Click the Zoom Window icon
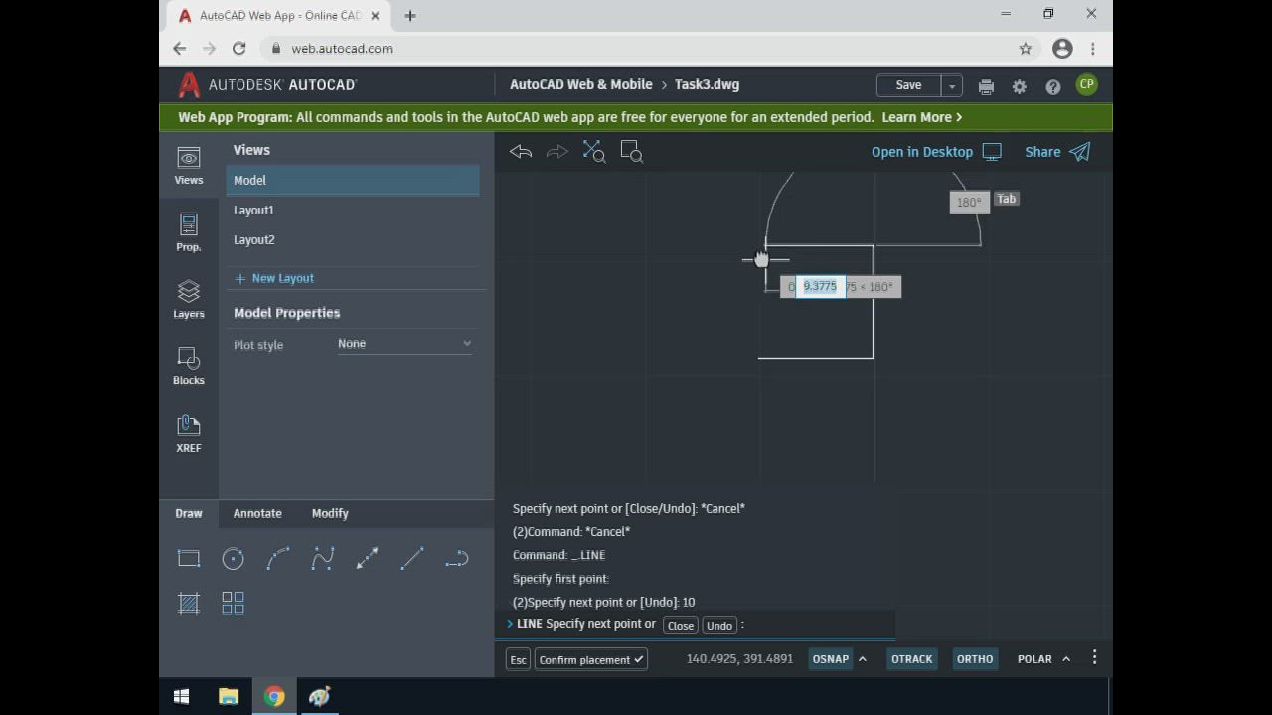1272x715 pixels. 632,151
